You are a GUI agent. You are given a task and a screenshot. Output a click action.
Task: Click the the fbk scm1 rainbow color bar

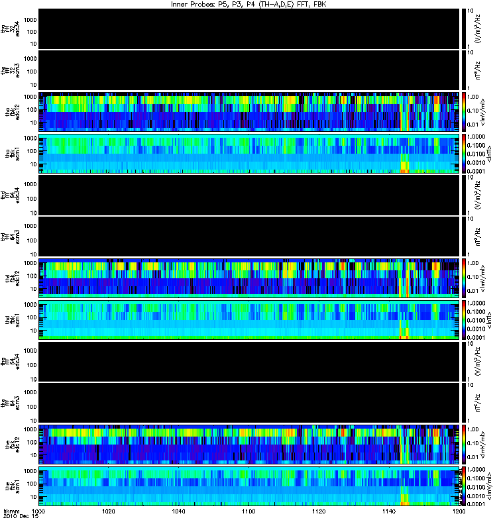point(463,486)
